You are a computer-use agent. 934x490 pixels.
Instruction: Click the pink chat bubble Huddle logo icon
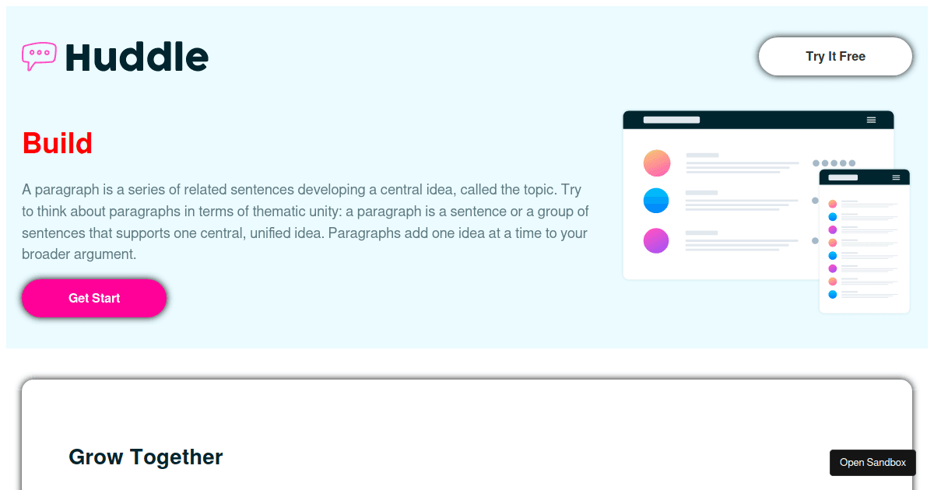click(39, 56)
